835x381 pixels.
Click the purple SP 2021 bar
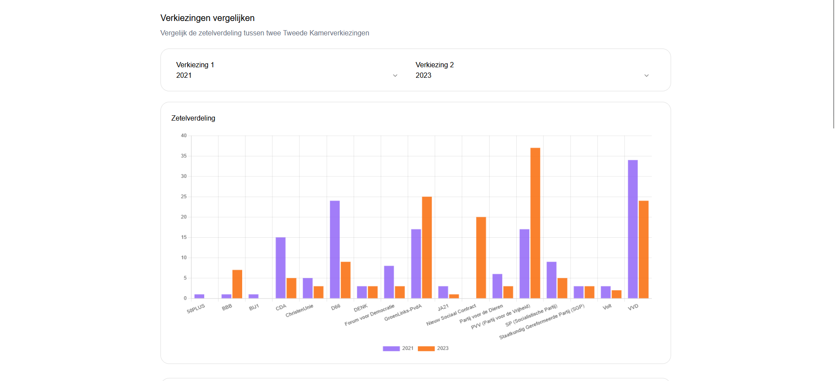(x=551, y=280)
